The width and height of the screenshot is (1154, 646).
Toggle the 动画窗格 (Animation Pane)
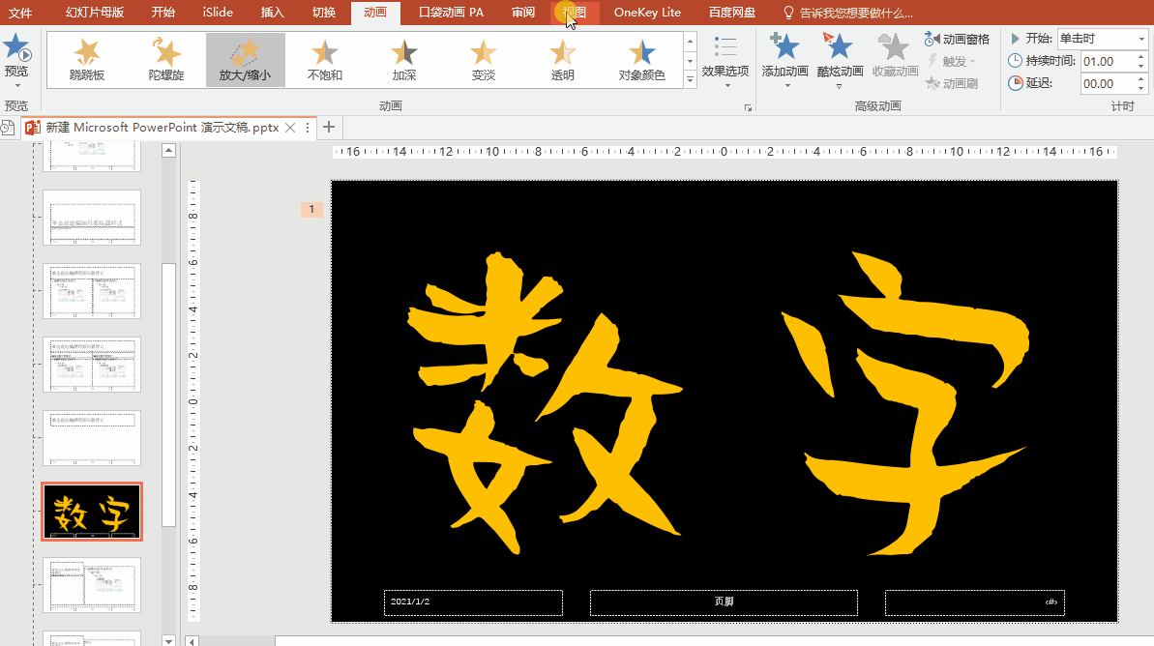pyautogui.click(x=958, y=39)
